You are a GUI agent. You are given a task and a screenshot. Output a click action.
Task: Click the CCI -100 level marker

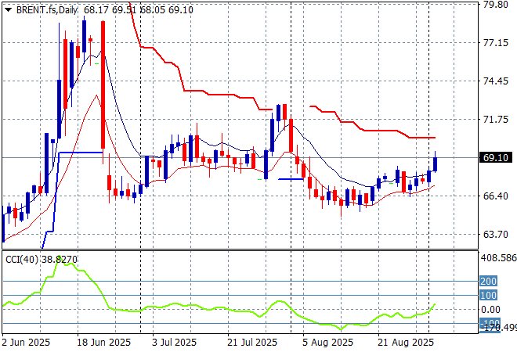pos(490,323)
